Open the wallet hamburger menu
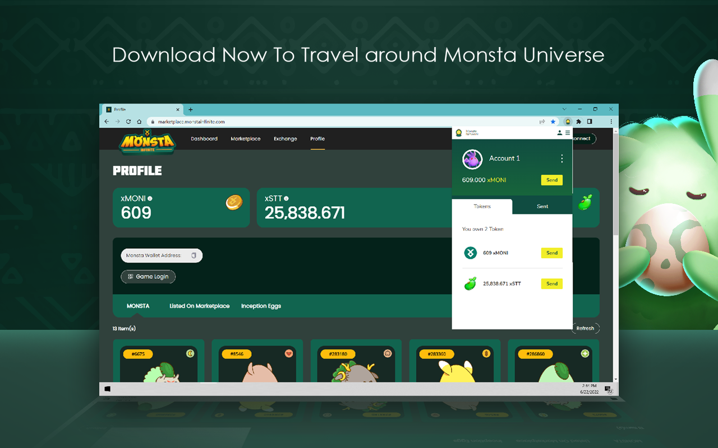Viewport: 718px width, 448px height. coord(568,133)
